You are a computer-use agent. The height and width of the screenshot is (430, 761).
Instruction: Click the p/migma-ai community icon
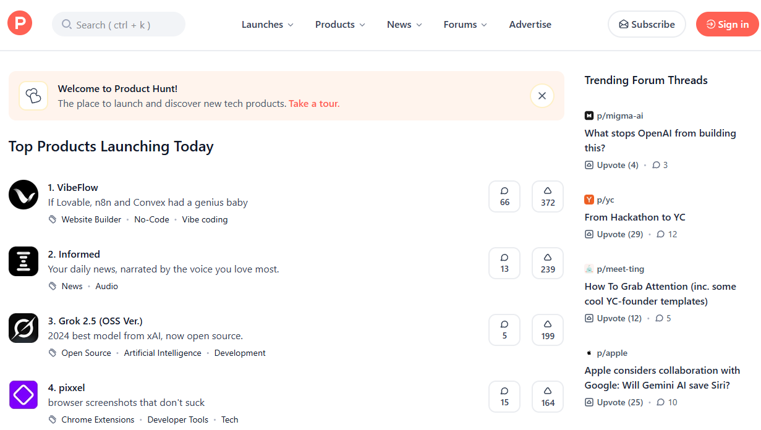(589, 116)
